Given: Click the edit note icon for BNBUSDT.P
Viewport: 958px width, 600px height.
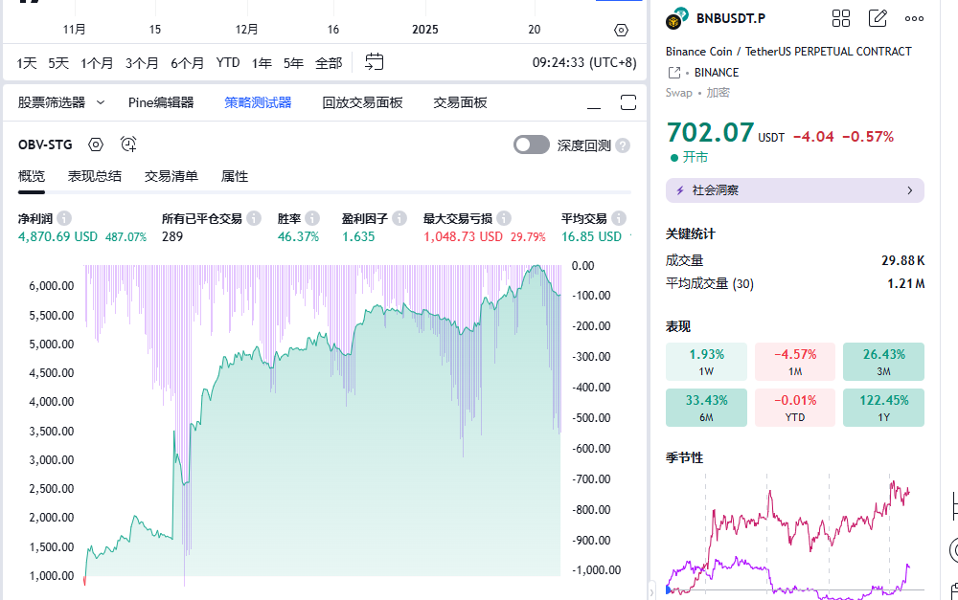Looking at the screenshot, I should pyautogui.click(x=878, y=18).
